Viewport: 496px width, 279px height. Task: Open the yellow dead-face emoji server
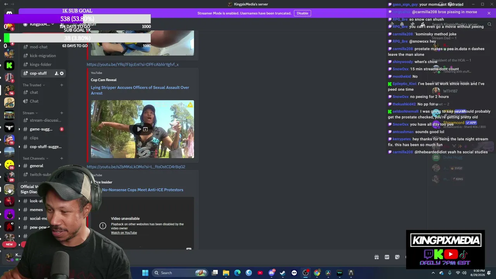coord(9,165)
